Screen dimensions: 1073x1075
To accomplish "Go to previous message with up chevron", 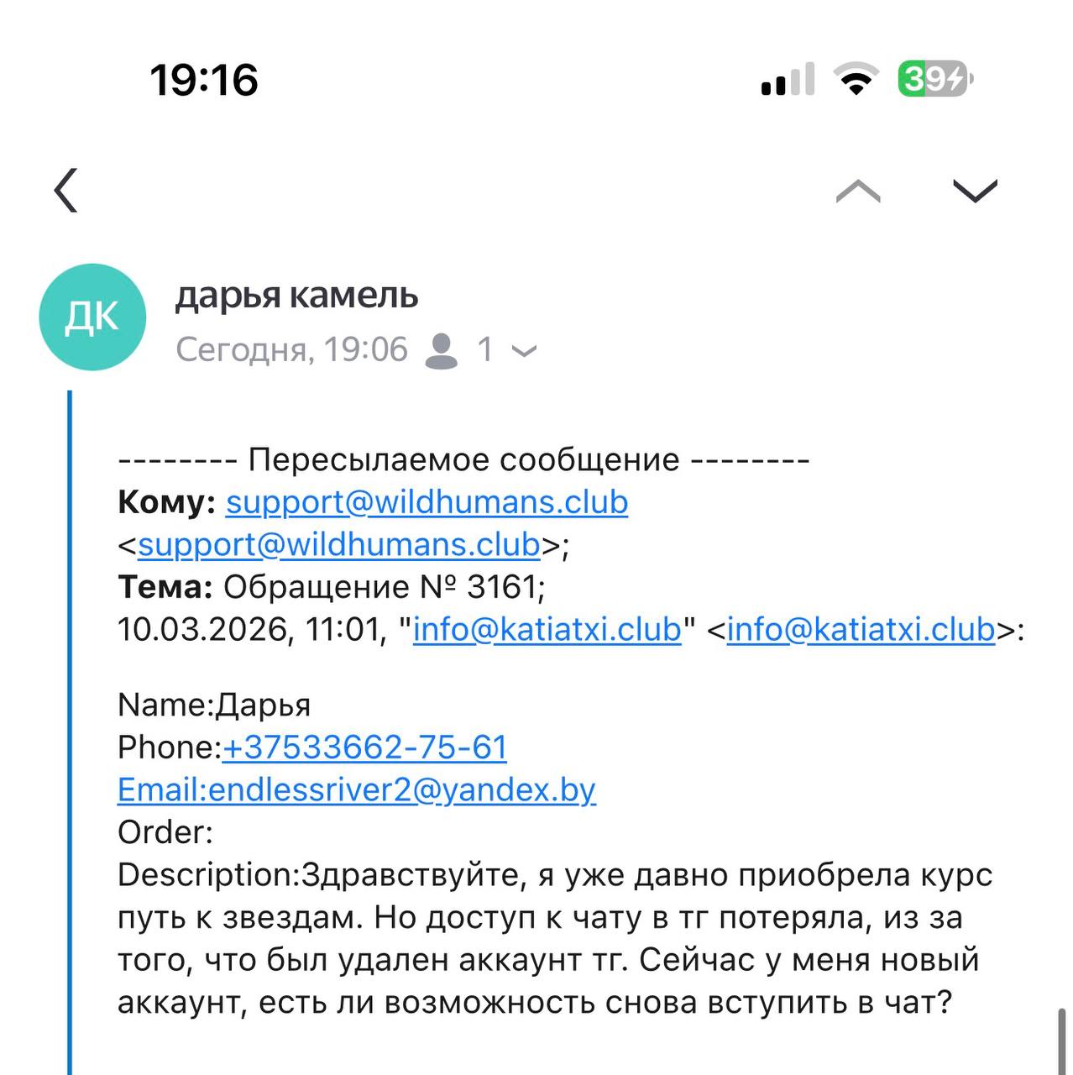I will [858, 192].
